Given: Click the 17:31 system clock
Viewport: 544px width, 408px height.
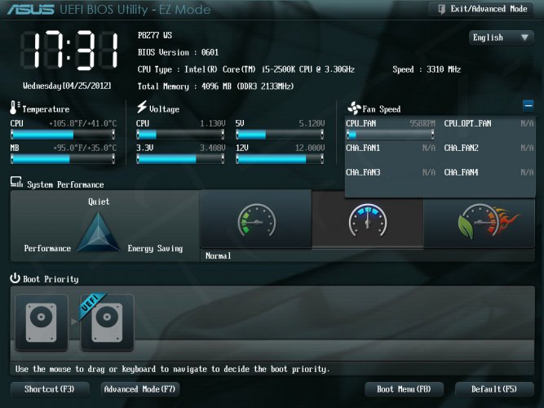Looking at the screenshot, I should pyautogui.click(x=69, y=51).
